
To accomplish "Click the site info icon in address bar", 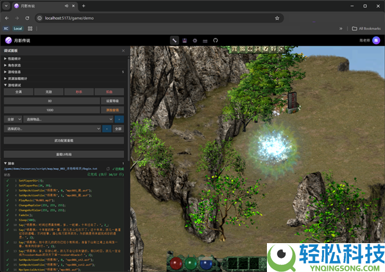I will (x=40, y=18).
